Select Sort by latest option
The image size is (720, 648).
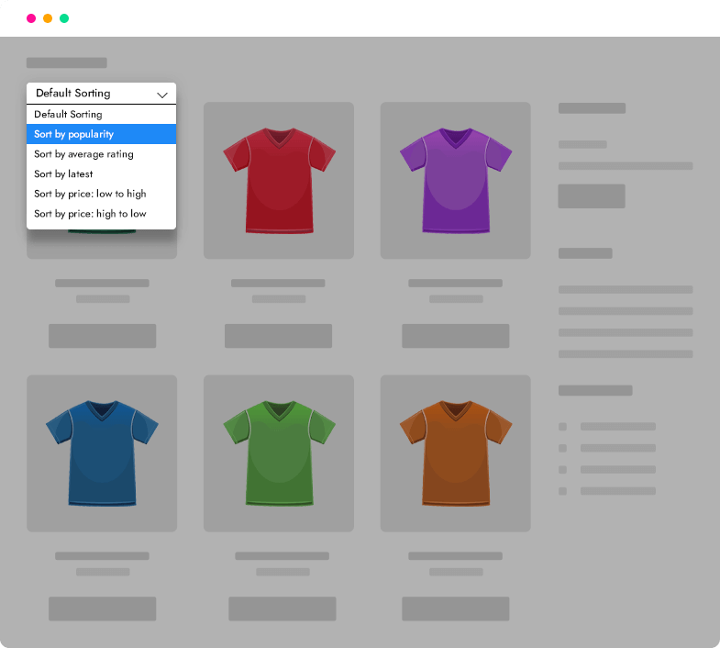pyautogui.click(x=101, y=173)
